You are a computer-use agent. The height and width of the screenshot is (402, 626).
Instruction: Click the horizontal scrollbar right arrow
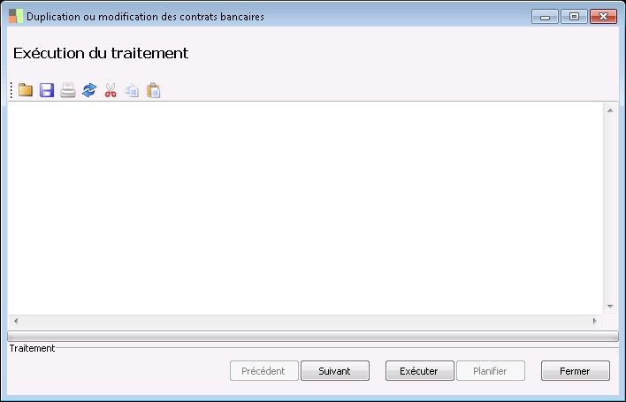[x=595, y=321]
